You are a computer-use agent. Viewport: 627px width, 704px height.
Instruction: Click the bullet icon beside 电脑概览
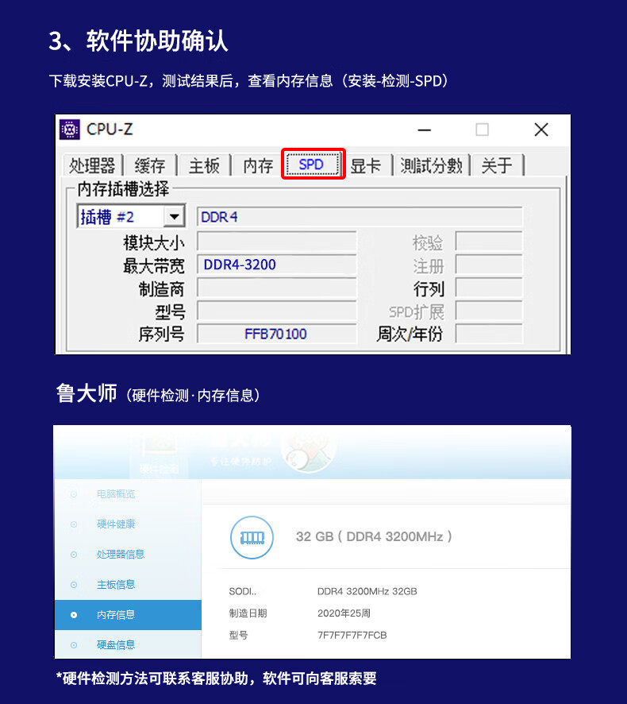(74, 494)
